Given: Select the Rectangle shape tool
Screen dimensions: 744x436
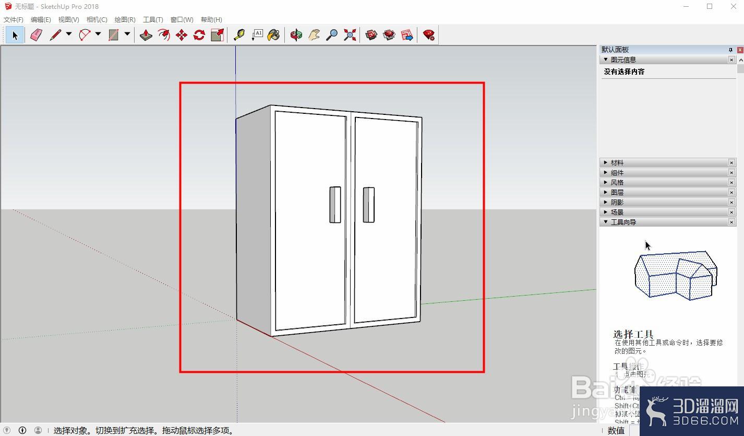Looking at the screenshot, I should [x=113, y=35].
